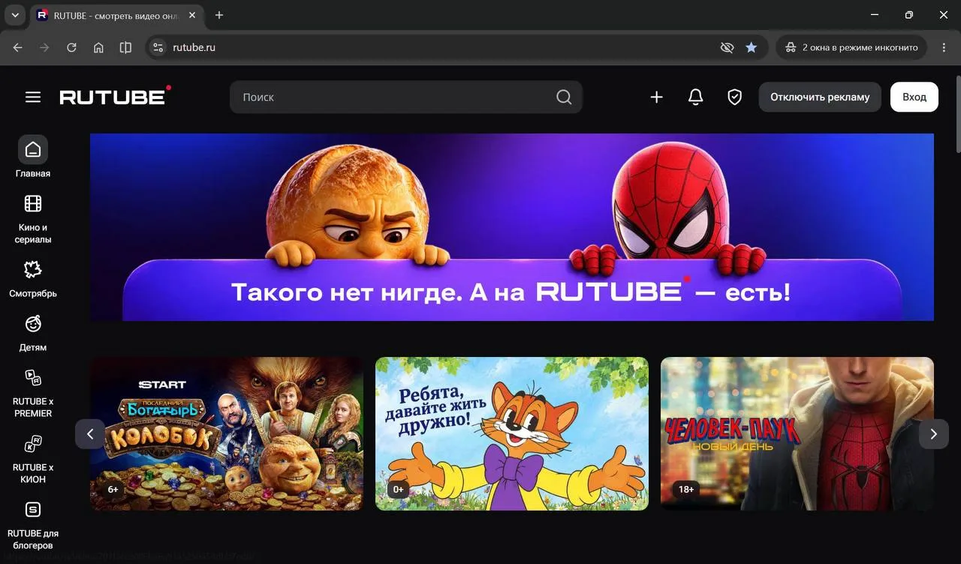Click the shield checkmark icon
The image size is (961, 564).
[735, 97]
